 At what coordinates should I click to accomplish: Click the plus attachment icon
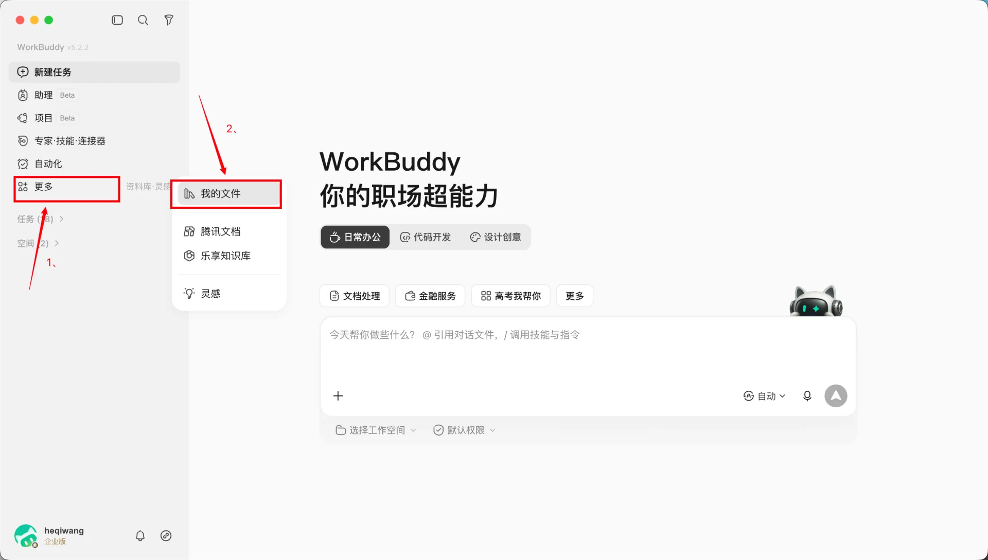pos(338,396)
